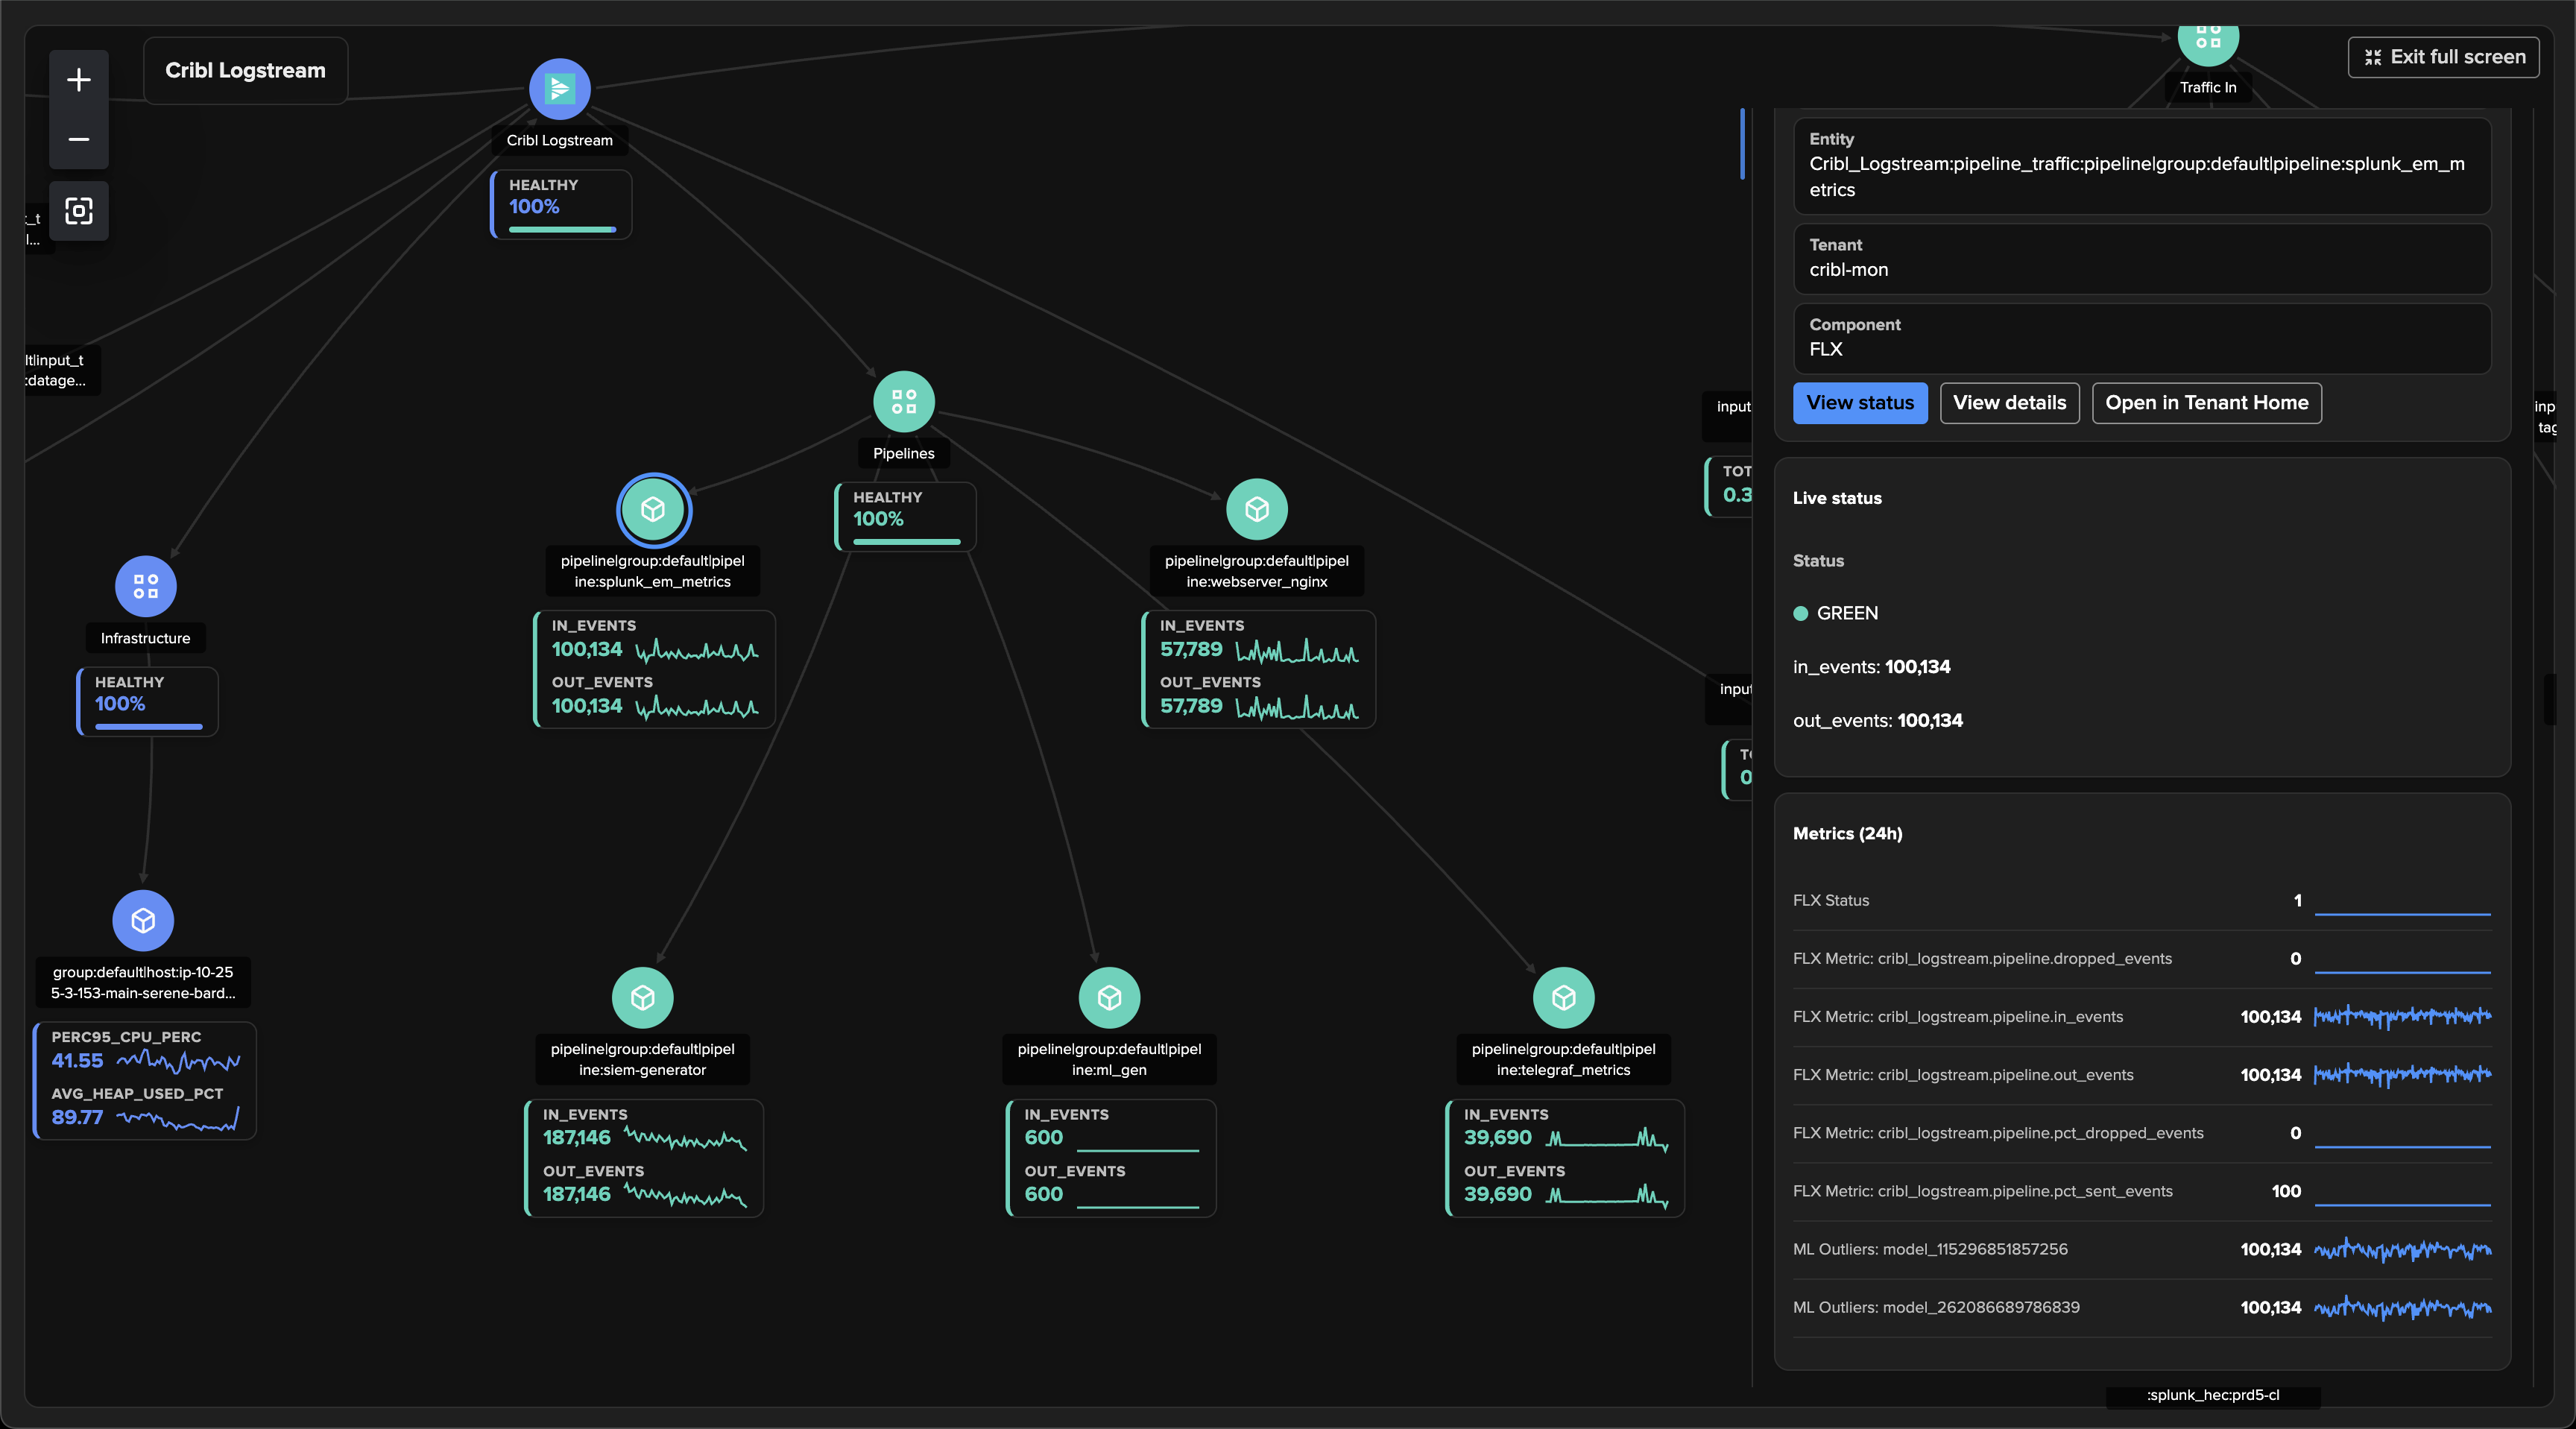
Task: Zoom out with the minus button
Action: 79,139
